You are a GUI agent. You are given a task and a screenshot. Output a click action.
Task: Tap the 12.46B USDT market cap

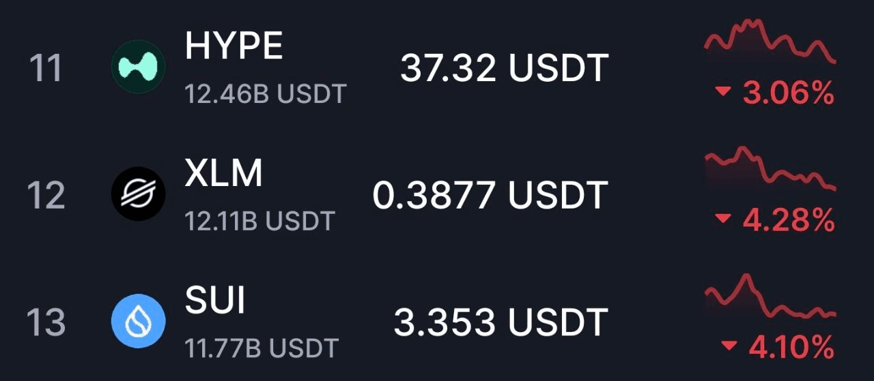(266, 94)
